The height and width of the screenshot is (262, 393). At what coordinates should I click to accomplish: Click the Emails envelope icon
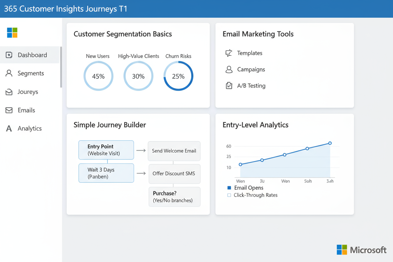(9, 110)
